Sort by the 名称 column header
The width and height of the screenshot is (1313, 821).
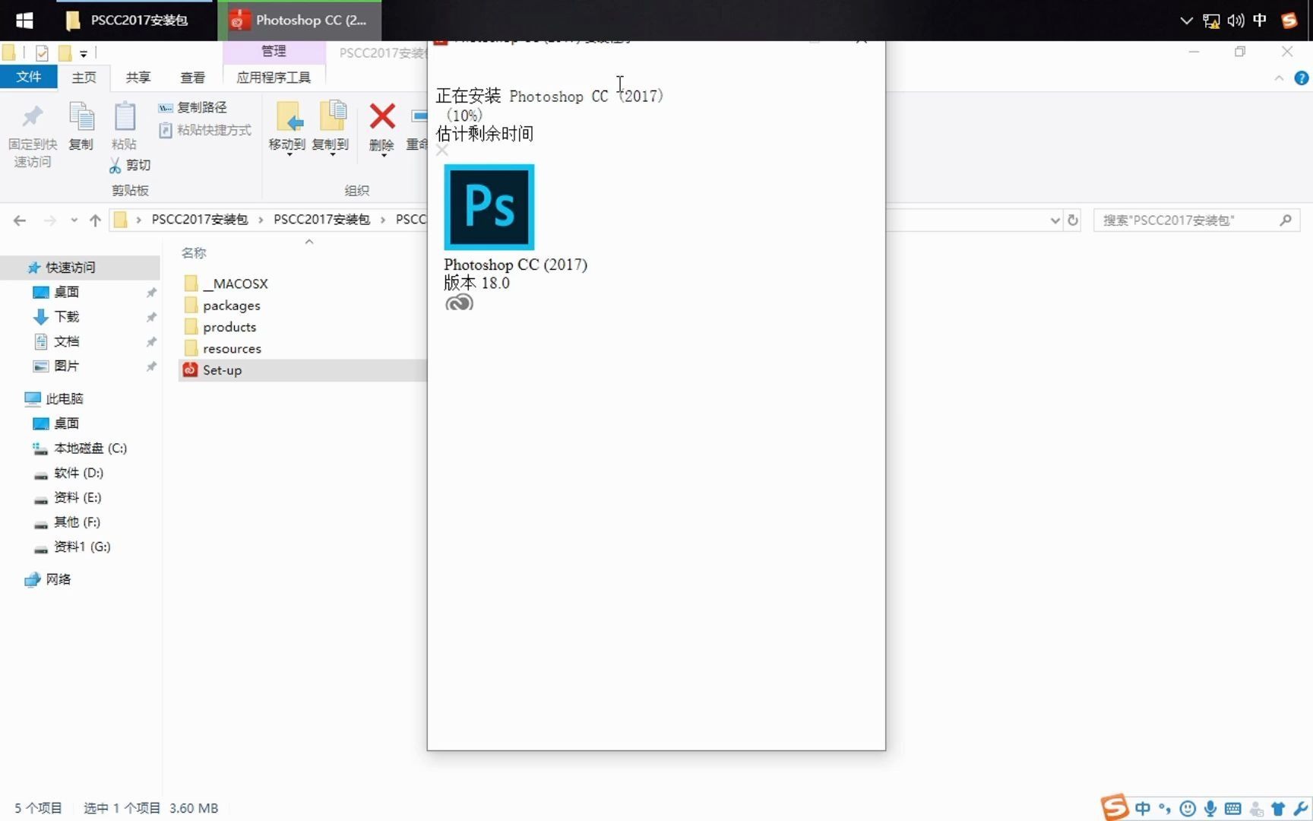point(194,252)
